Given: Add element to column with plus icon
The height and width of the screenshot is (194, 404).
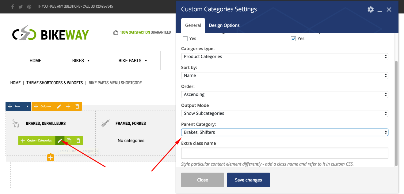Looking at the screenshot, I should coord(68,106).
